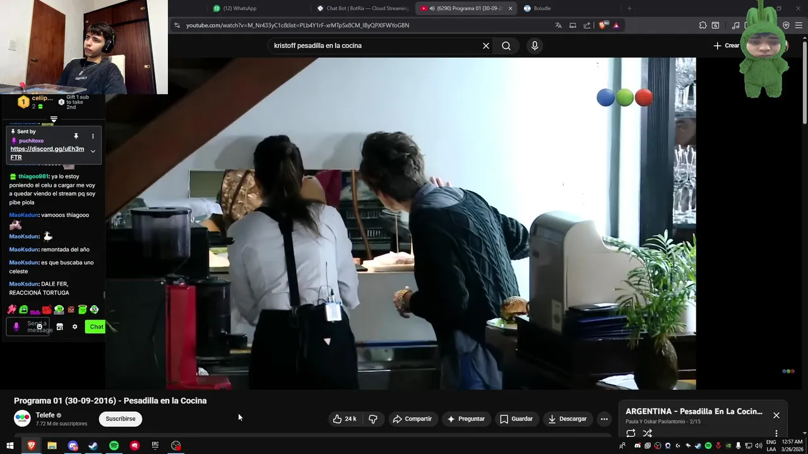Open more actions menu beside Descargar

[x=604, y=419]
